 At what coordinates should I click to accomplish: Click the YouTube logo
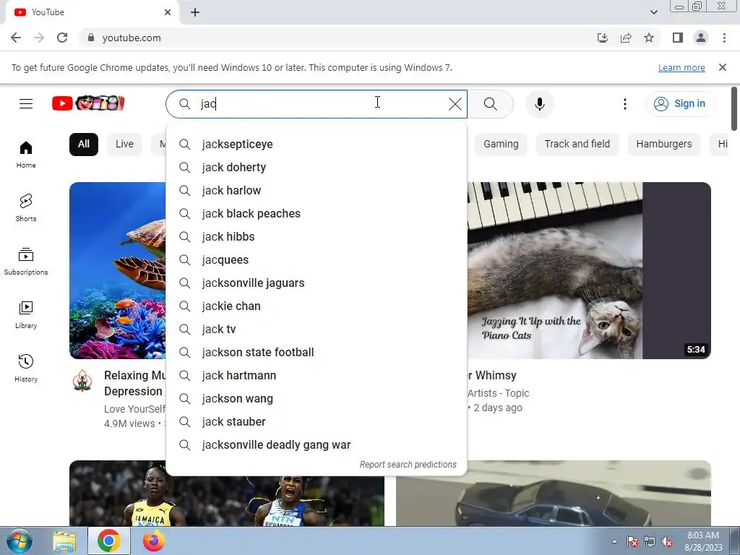(x=88, y=103)
